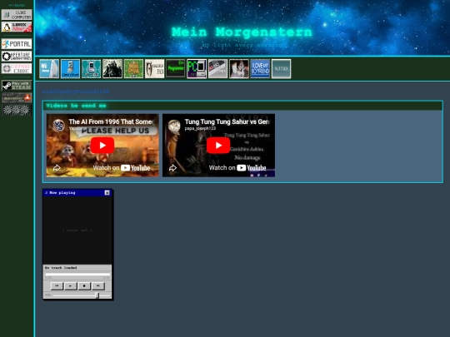Open the Play with Steam badge
Screen dimensions: 450x337
click(17, 86)
